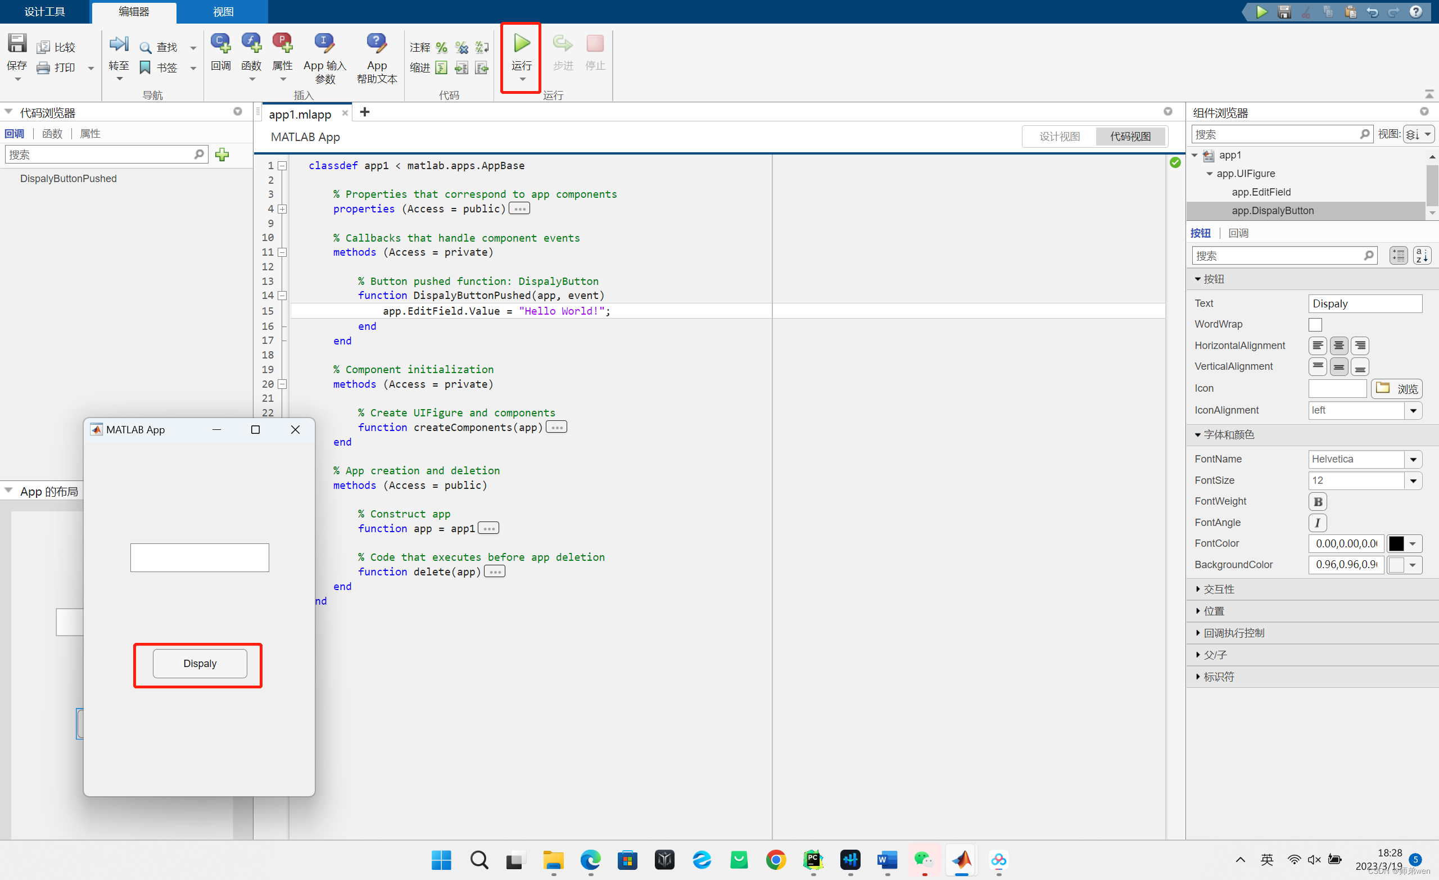Set VerticalAlignment to top
This screenshot has height=880, width=1439.
click(1318, 367)
